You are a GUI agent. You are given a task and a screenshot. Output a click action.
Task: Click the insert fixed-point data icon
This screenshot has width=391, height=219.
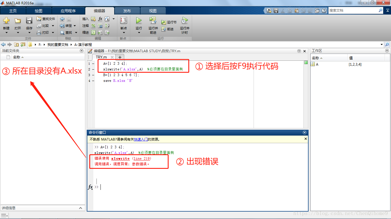(107, 19)
